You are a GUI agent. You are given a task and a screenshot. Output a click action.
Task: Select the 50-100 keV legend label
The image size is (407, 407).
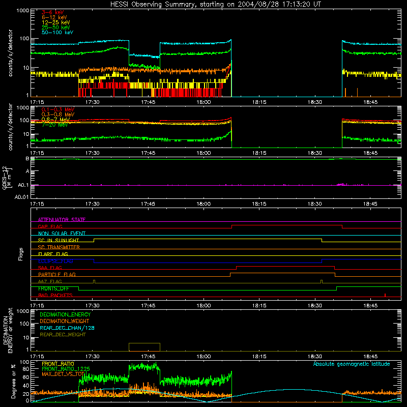pos(57,33)
